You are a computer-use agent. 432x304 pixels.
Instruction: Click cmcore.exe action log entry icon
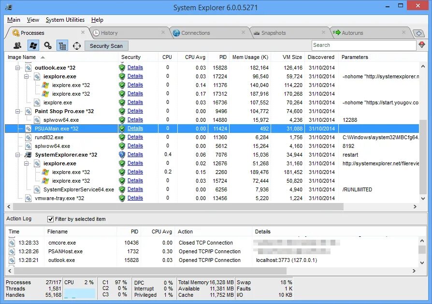click(12, 243)
